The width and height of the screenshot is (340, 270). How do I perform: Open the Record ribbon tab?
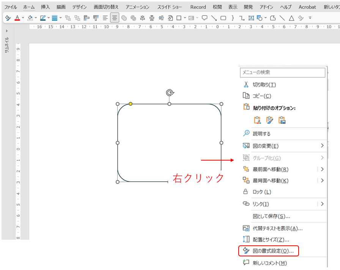click(x=198, y=7)
